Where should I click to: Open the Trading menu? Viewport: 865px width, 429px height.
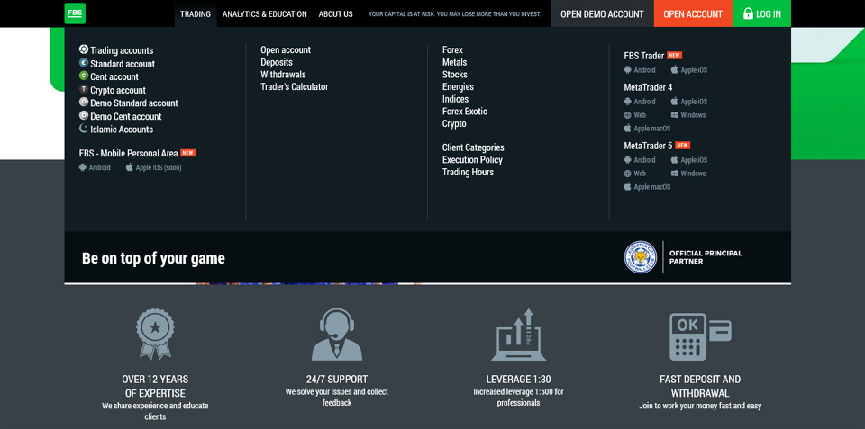196,13
